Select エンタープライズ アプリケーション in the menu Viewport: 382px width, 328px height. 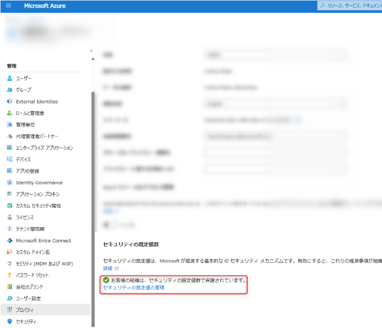tap(44, 148)
